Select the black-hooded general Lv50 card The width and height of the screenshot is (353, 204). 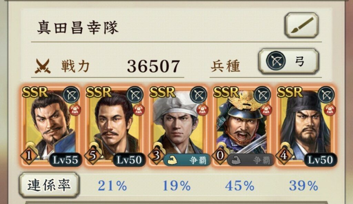click(x=306, y=126)
